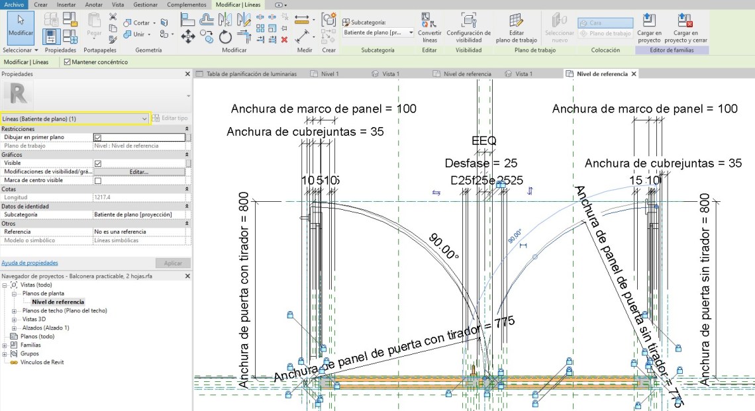Viewport: 755px width, 411px height.
Task: Click the Move tool icon
Action: pyautogui.click(x=187, y=36)
